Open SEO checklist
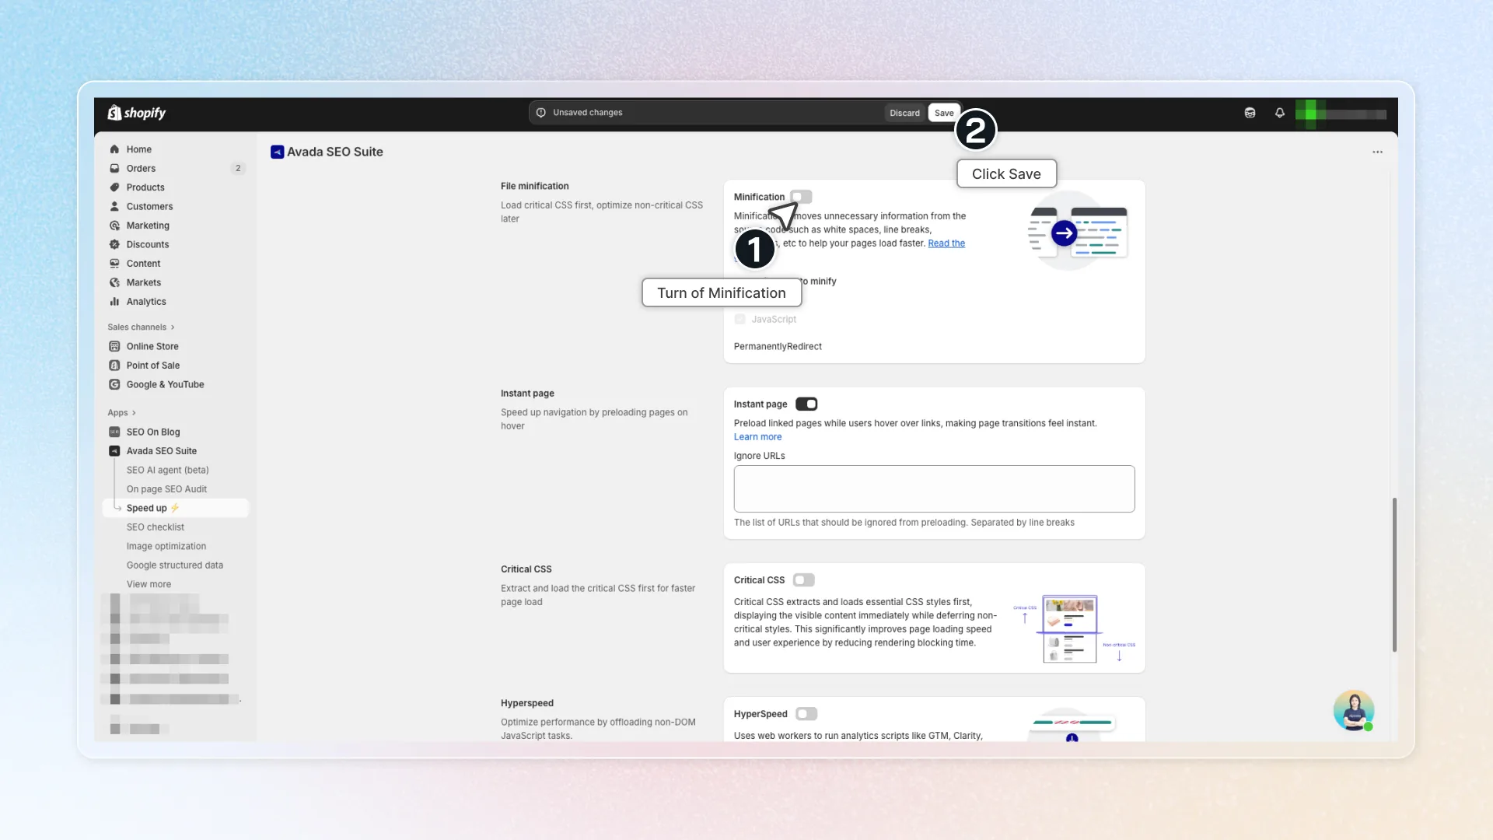1493x840 pixels. pyautogui.click(x=156, y=527)
